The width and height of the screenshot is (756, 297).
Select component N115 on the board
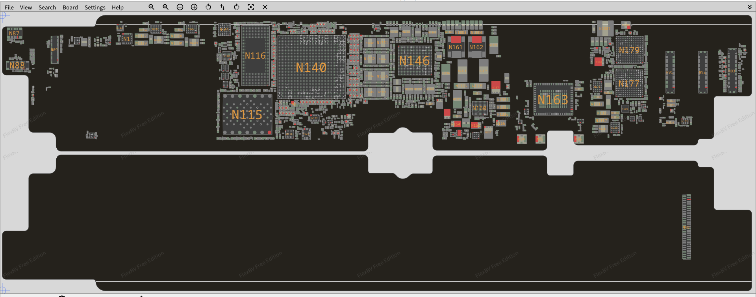coord(247,114)
